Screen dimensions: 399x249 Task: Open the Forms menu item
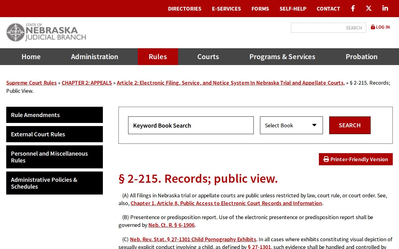(x=260, y=9)
